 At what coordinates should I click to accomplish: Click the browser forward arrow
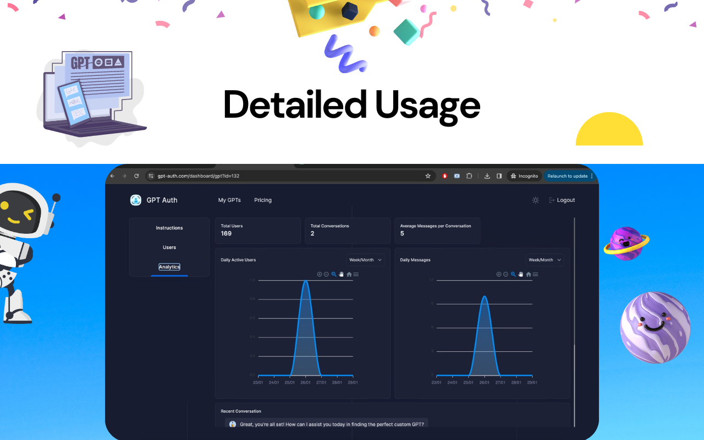pyautogui.click(x=124, y=176)
